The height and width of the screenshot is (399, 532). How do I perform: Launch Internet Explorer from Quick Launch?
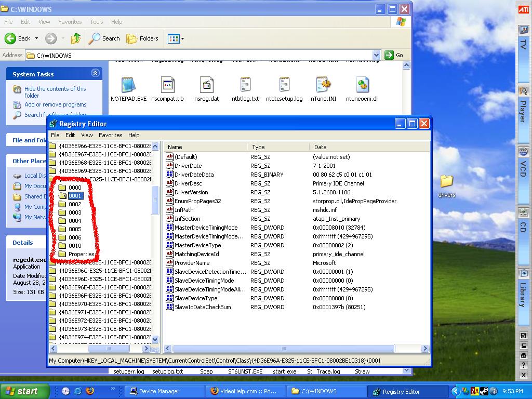(x=78, y=391)
